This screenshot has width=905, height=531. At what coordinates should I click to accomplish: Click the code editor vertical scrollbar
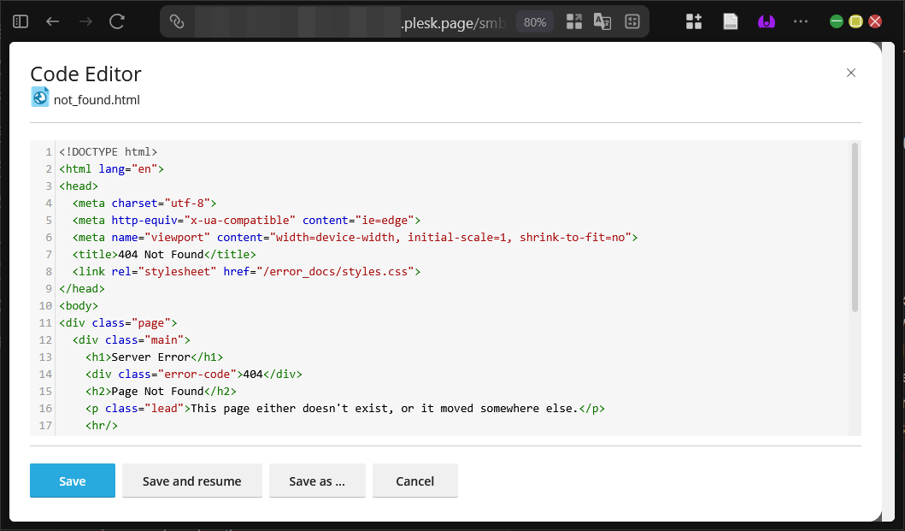coord(855,227)
